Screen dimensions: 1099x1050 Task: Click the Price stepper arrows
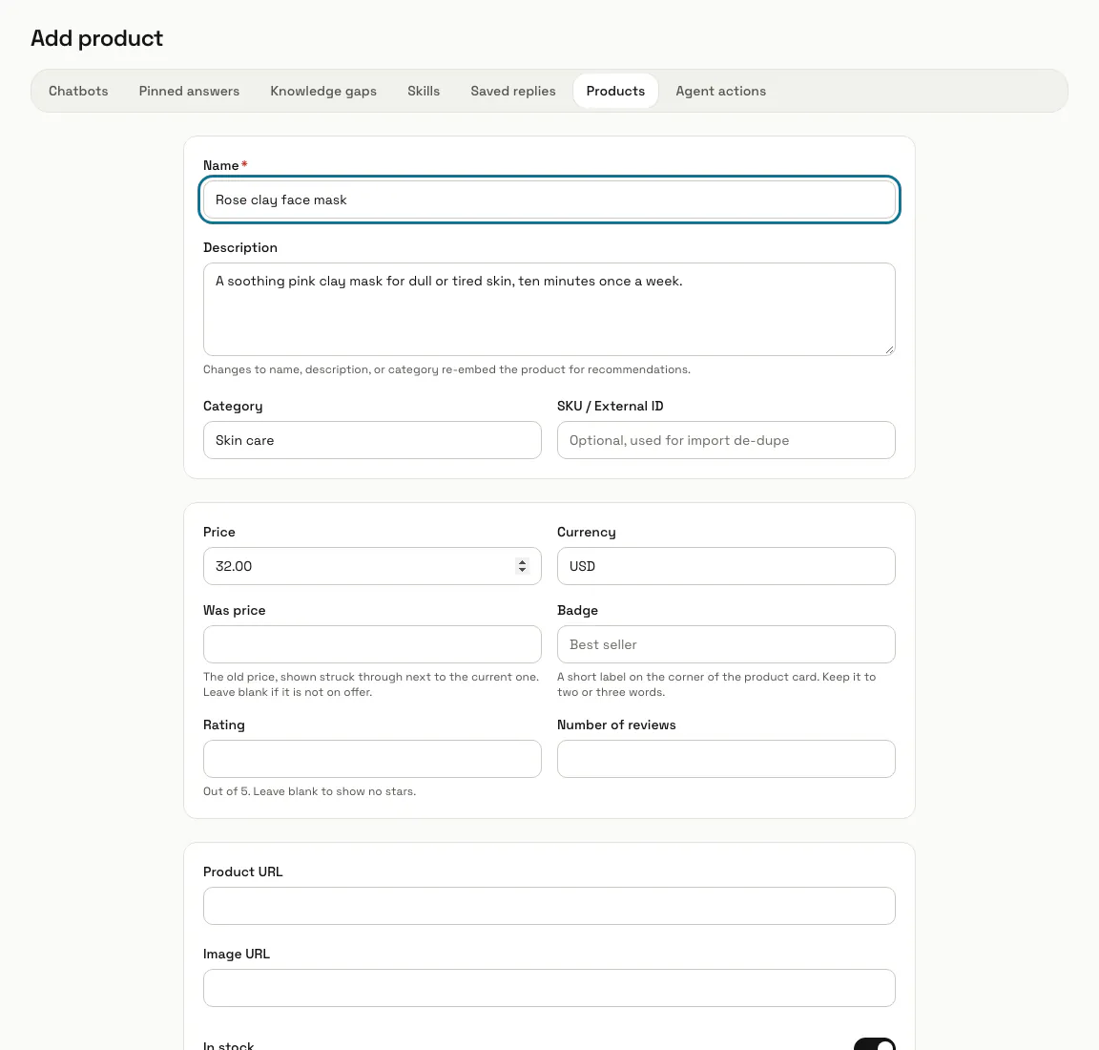522,566
